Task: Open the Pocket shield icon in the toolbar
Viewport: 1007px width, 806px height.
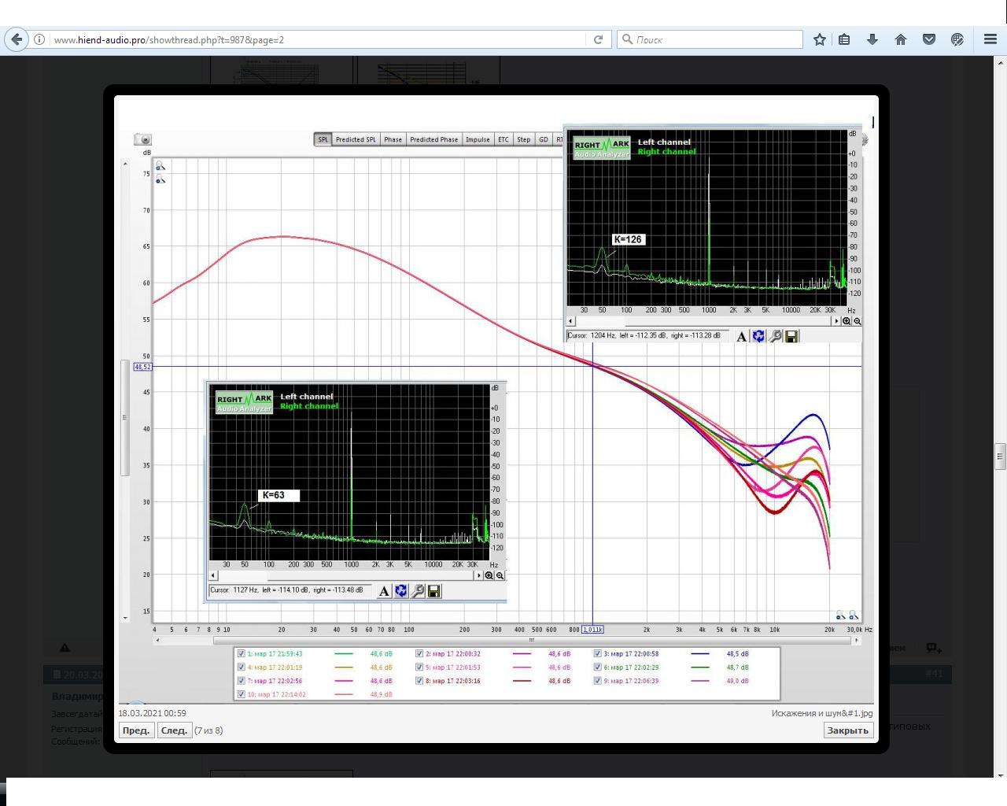Action: tap(929, 39)
